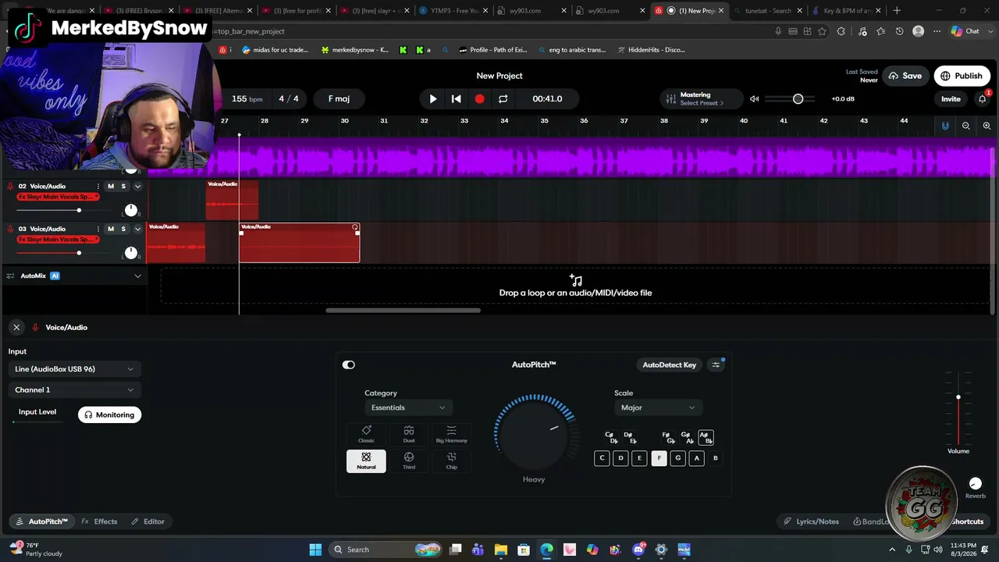Zoom out of the timeline
This screenshot has width=999, height=562.
point(966,126)
